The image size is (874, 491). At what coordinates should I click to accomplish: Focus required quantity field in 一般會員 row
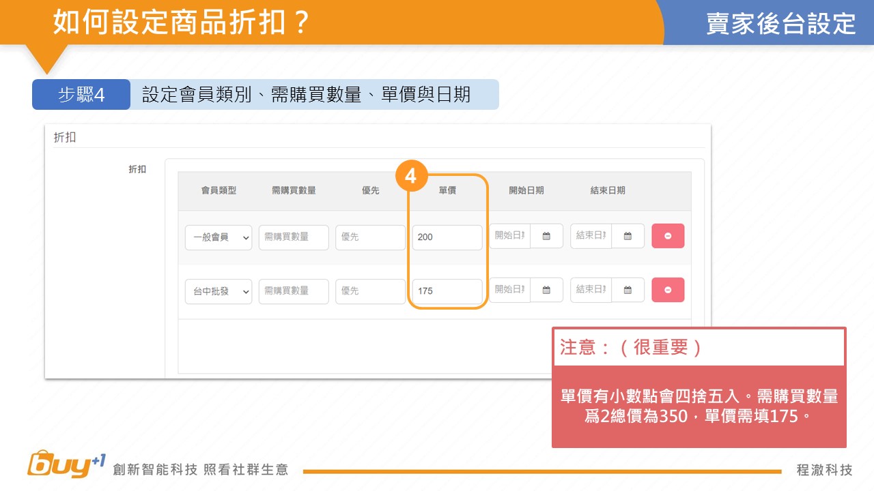click(294, 237)
